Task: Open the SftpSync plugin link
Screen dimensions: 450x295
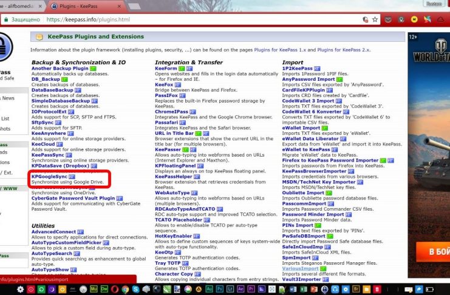Action: [43, 123]
